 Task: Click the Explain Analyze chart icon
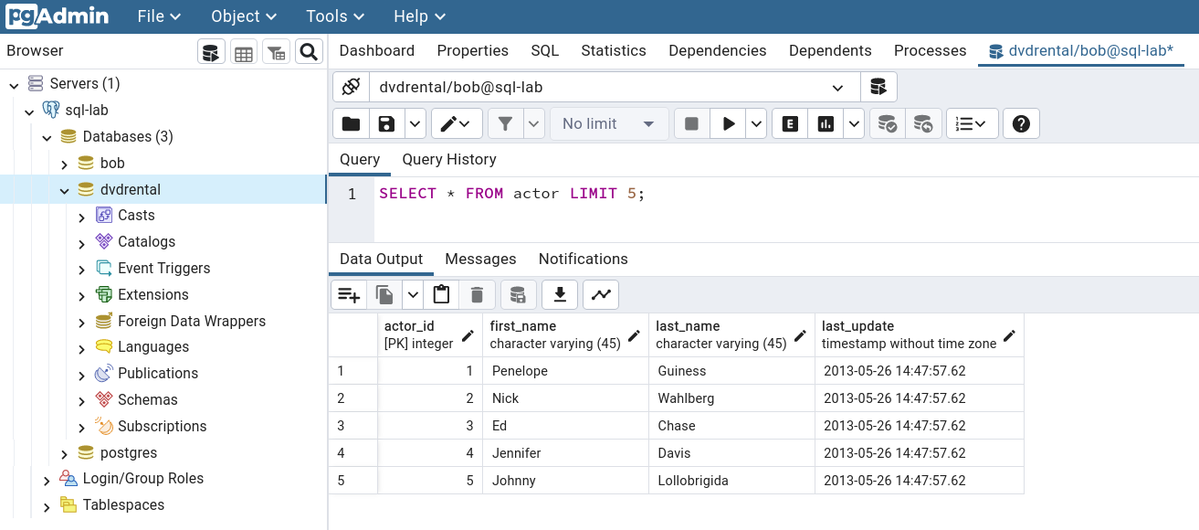(x=826, y=124)
